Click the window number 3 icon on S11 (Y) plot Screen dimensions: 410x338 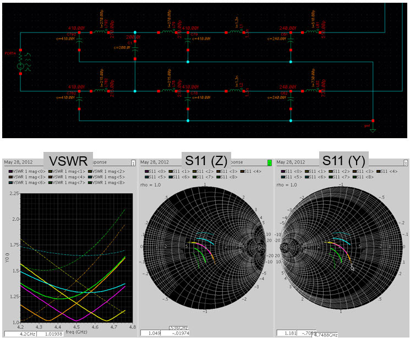point(405,163)
